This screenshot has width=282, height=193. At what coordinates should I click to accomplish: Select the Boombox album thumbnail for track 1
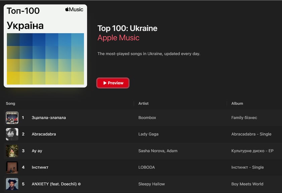(x=12, y=118)
